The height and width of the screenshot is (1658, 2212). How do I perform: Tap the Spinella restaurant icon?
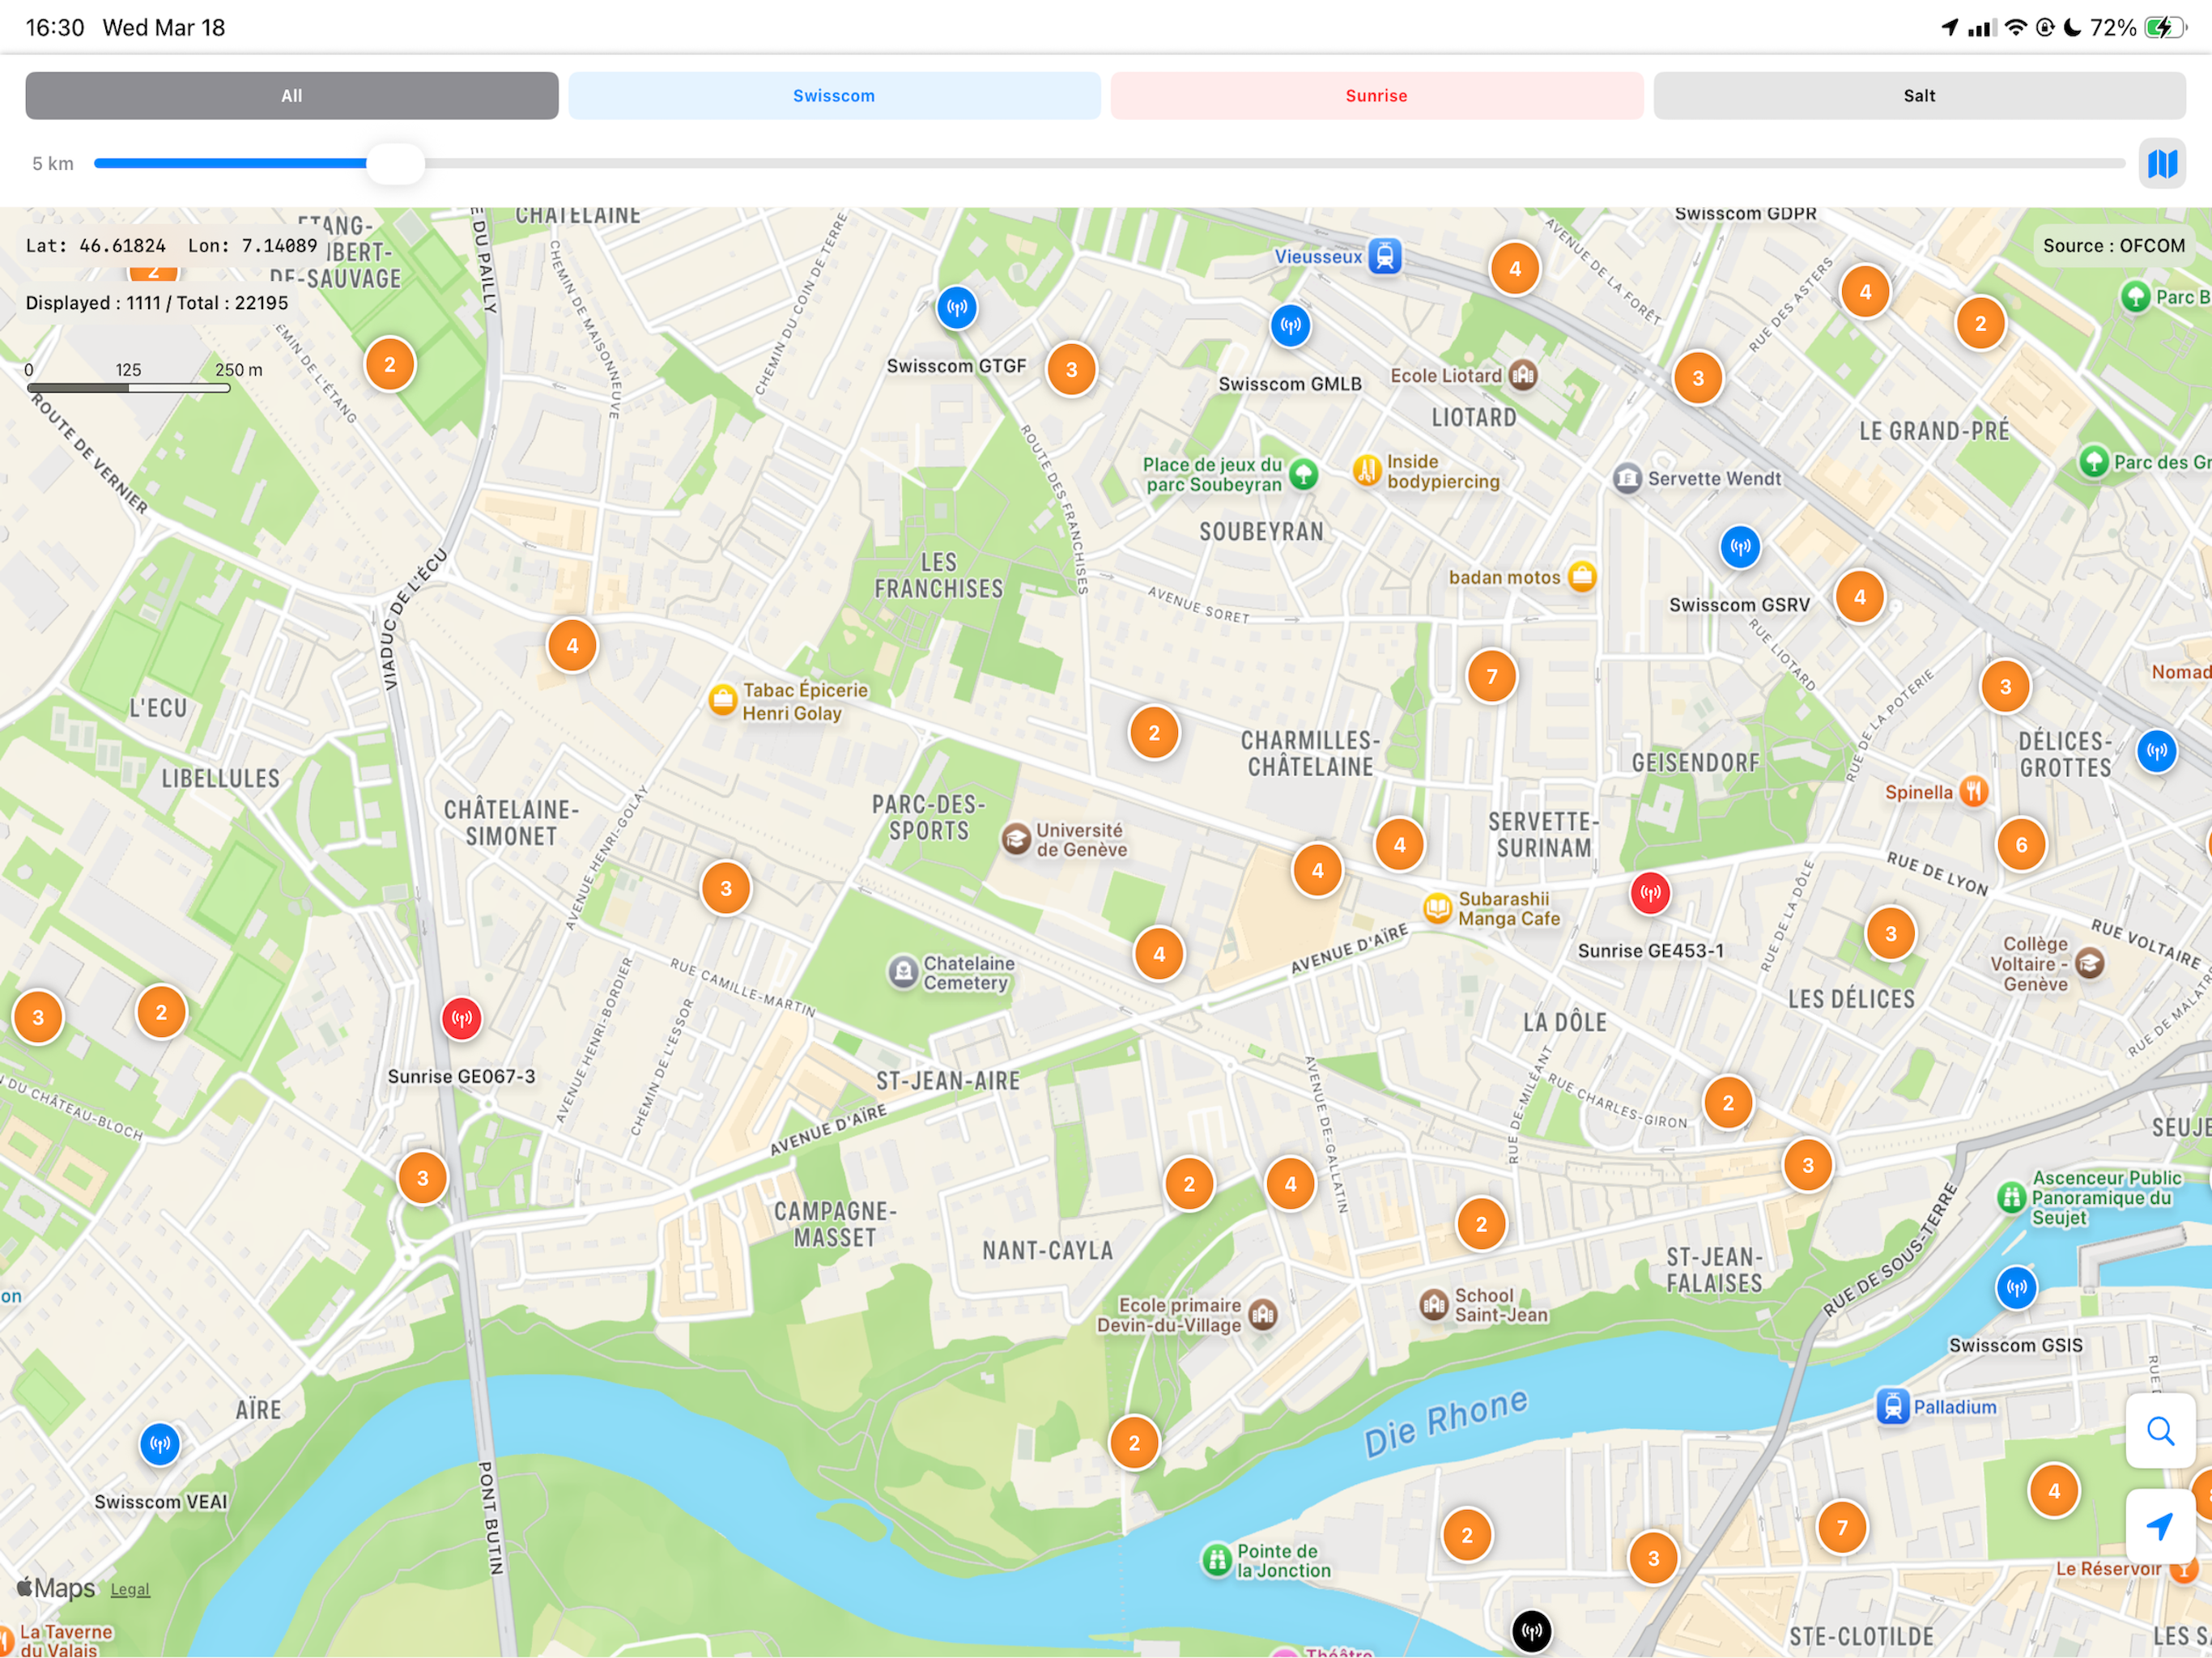(1972, 791)
